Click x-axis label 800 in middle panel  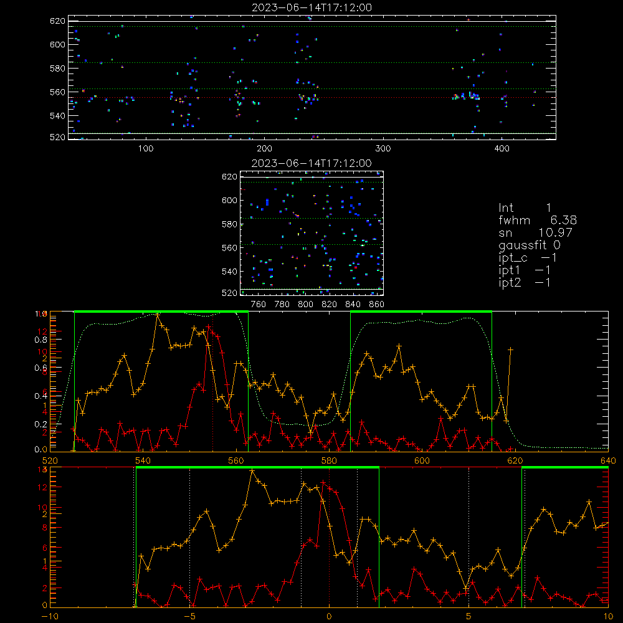tap(305, 305)
